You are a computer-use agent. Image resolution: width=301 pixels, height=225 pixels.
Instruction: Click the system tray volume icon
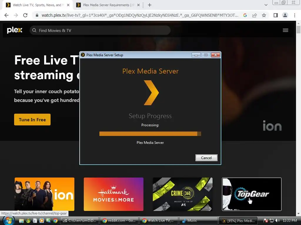[277, 220]
